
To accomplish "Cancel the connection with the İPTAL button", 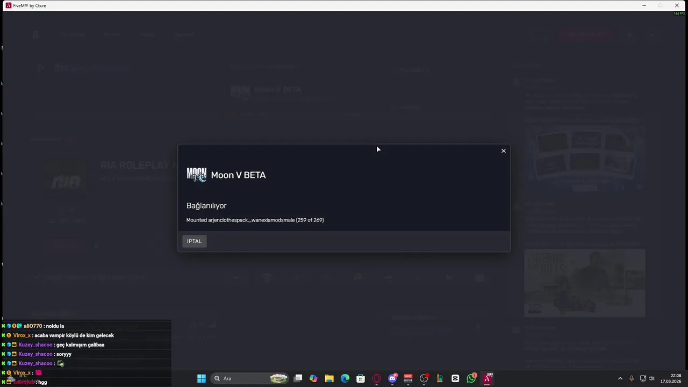I will click(x=194, y=241).
